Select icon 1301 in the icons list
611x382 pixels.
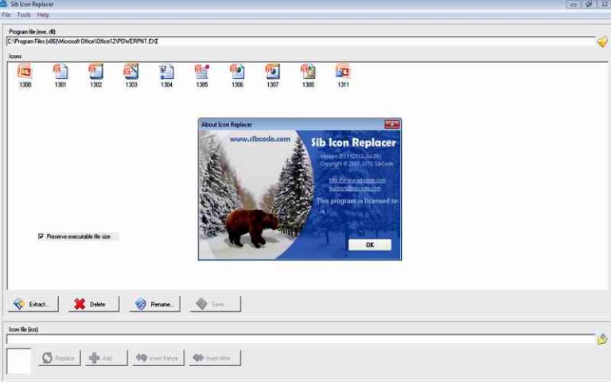[x=60, y=72]
